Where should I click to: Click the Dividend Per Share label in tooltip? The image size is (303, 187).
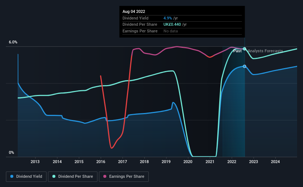pos(140,25)
